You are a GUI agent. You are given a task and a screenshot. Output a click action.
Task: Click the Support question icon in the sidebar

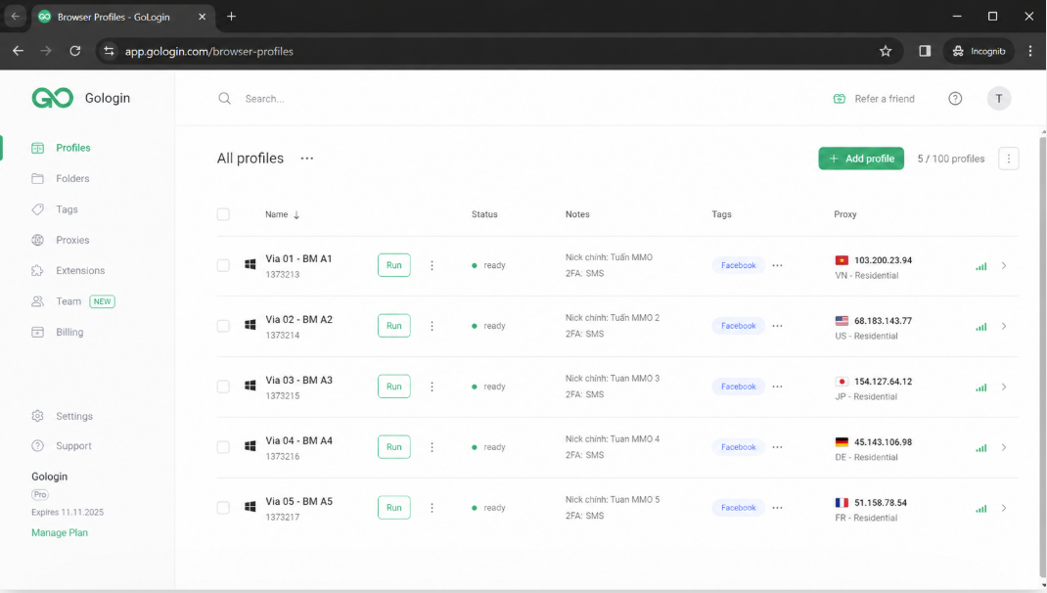[37, 445]
